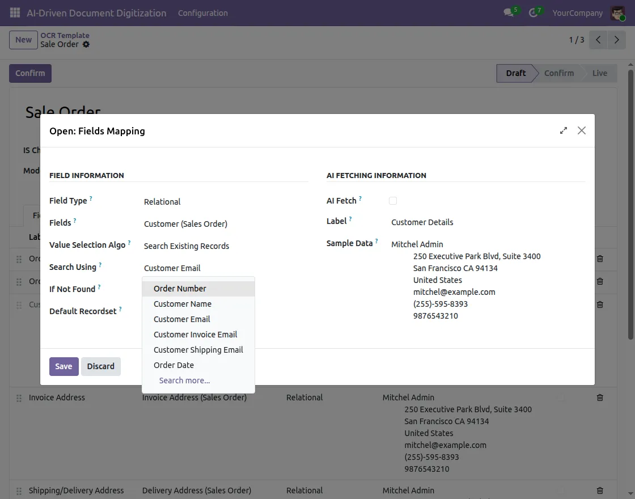Click the Confirm button
635x499 pixels.
click(x=31, y=73)
